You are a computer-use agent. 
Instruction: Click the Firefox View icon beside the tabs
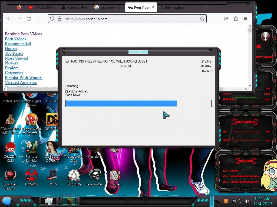click(19, 7)
